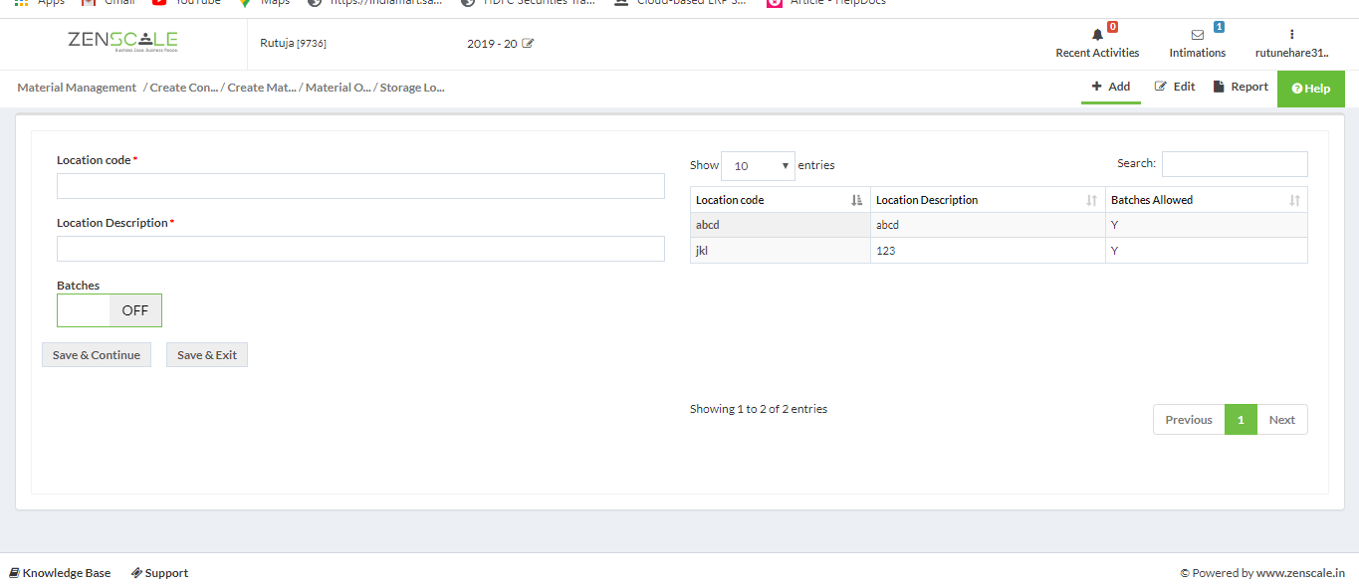The width and height of the screenshot is (1359, 588).
Task: Click Save & Continue button
Action: 97,355
